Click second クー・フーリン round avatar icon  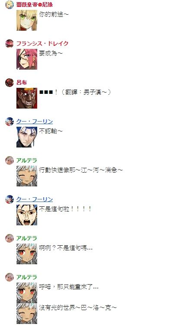point(10,199)
